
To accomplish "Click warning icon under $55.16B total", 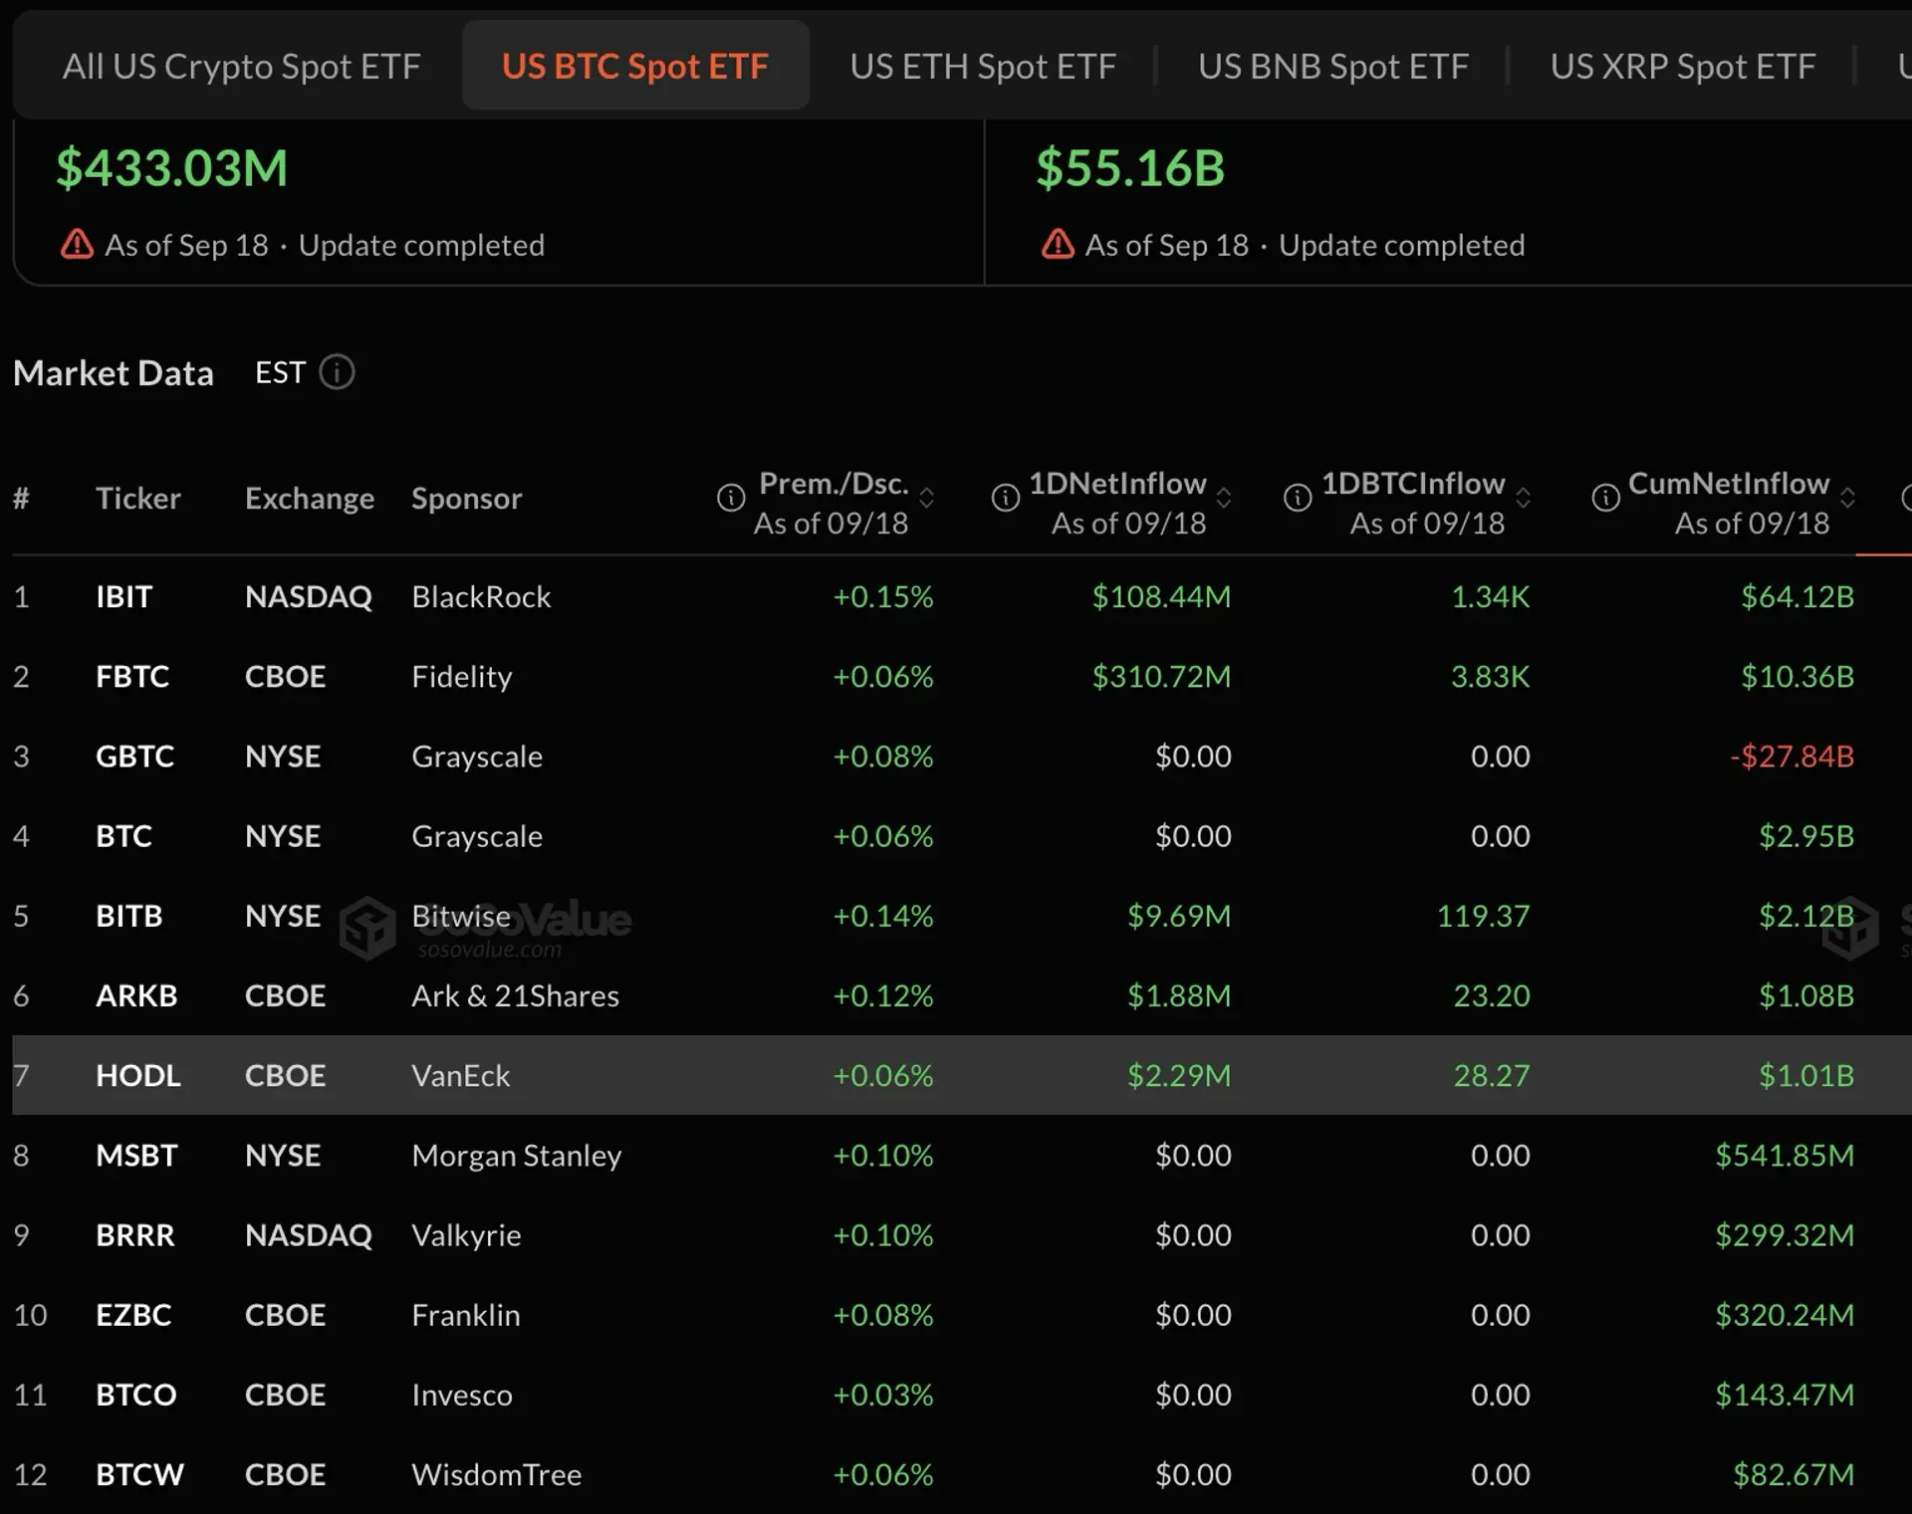I will click(x=1058, y=244).
